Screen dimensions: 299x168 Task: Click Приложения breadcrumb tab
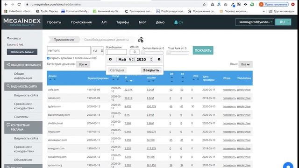64,40
